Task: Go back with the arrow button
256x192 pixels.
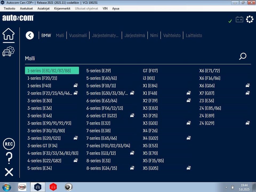Action: [30, 35]
